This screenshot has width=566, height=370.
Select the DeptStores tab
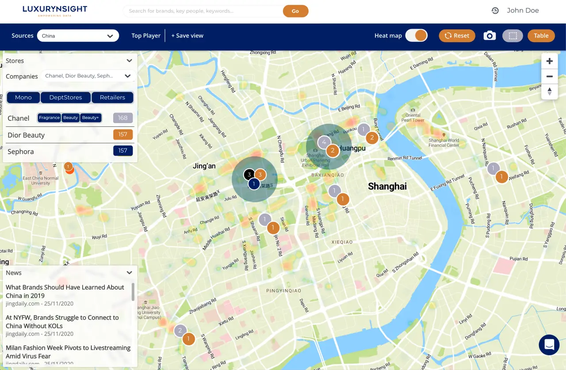click(65, 98)
